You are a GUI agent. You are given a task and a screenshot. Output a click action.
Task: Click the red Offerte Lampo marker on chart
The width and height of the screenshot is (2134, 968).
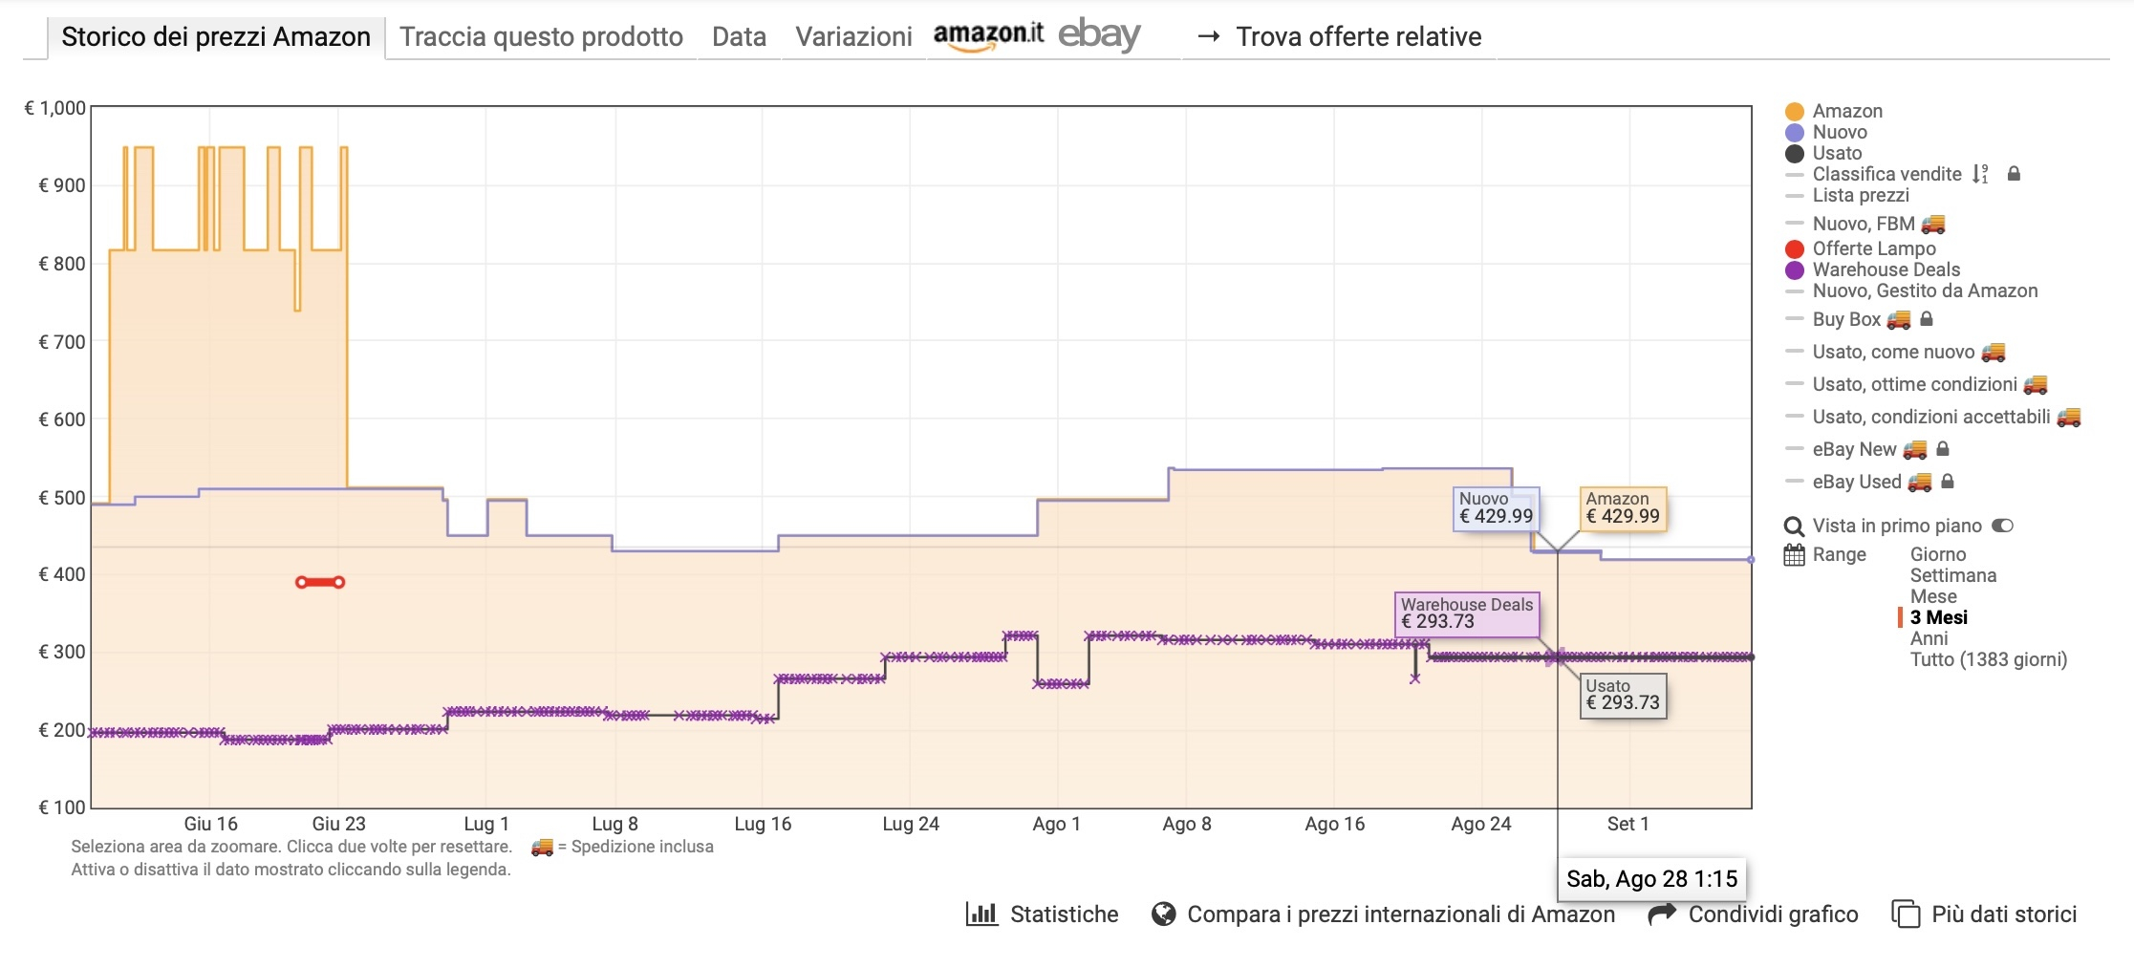(320, 582)
